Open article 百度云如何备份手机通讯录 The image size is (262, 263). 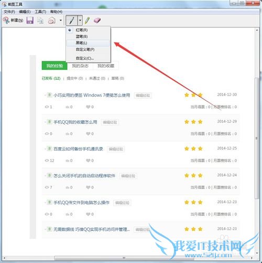point(78,149)
